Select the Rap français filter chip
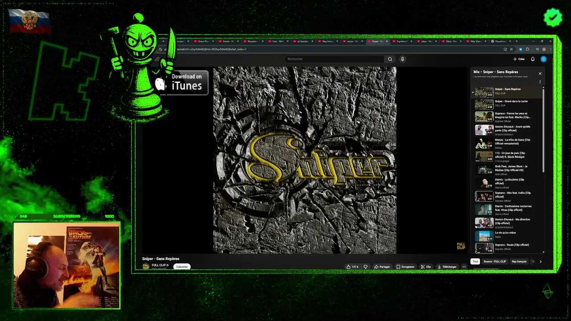This screenshot has height=321, width=571. tap(519, 261)
